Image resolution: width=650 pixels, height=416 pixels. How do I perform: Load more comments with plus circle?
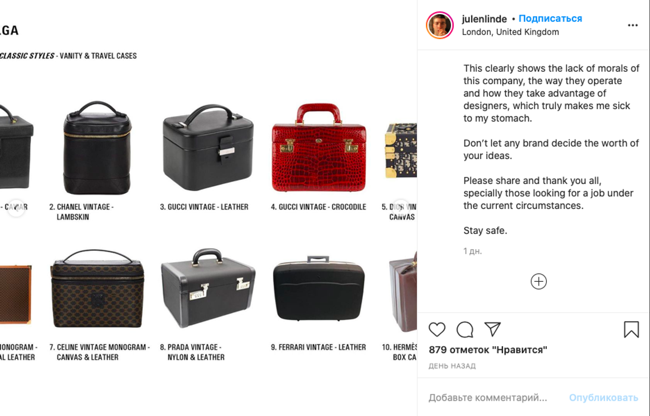[539, 281]
